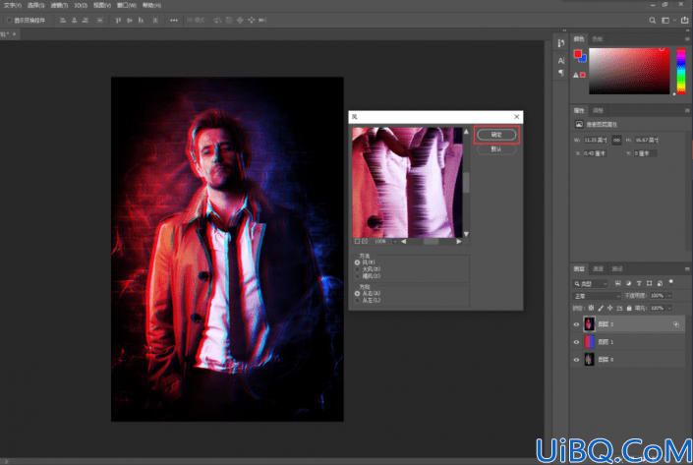Filter for type layers T icon
The image size is (693, 465).
(x=639, y=283)
